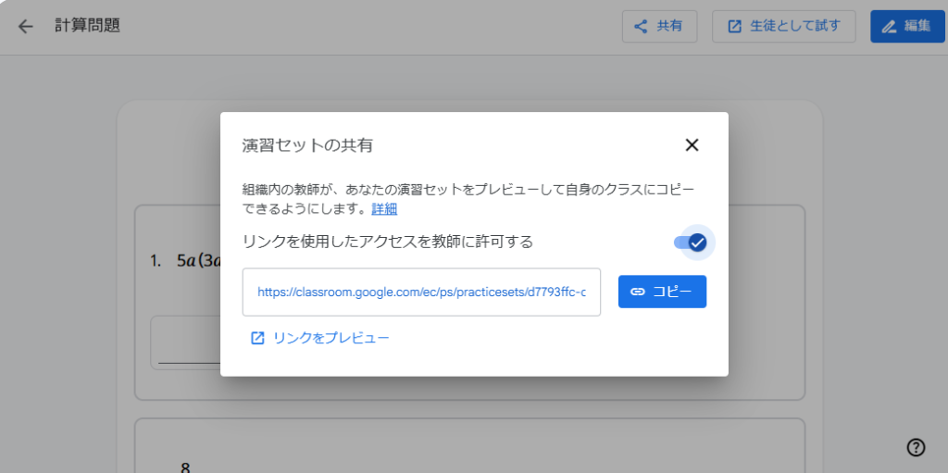Open 生徒として試す student preview
The width and height of the screenshot is (948, 473).
pos(783,27)
